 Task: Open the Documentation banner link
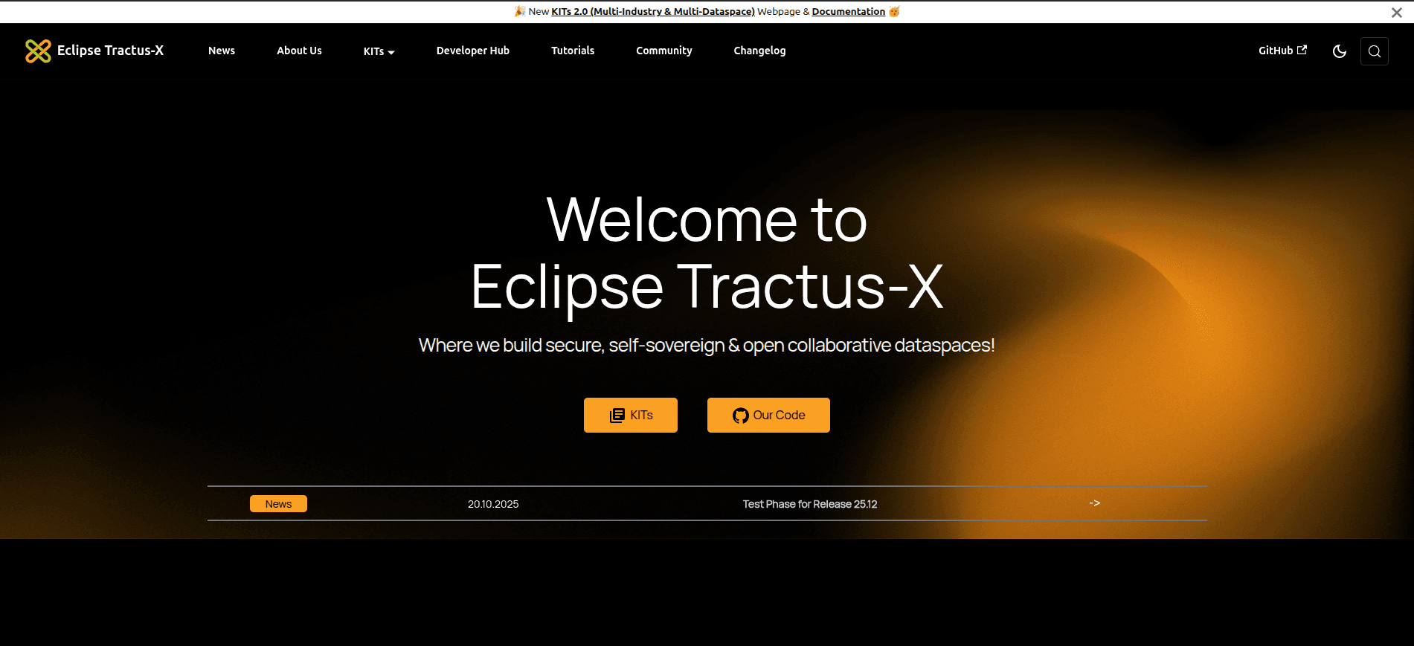pyautogui.click(x=848, y=11)
